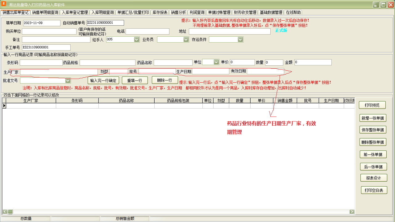The width and height of the screenshot is (395, 222).
Task: Click the 生产日期 input field
Action: (x=210, y=71)
